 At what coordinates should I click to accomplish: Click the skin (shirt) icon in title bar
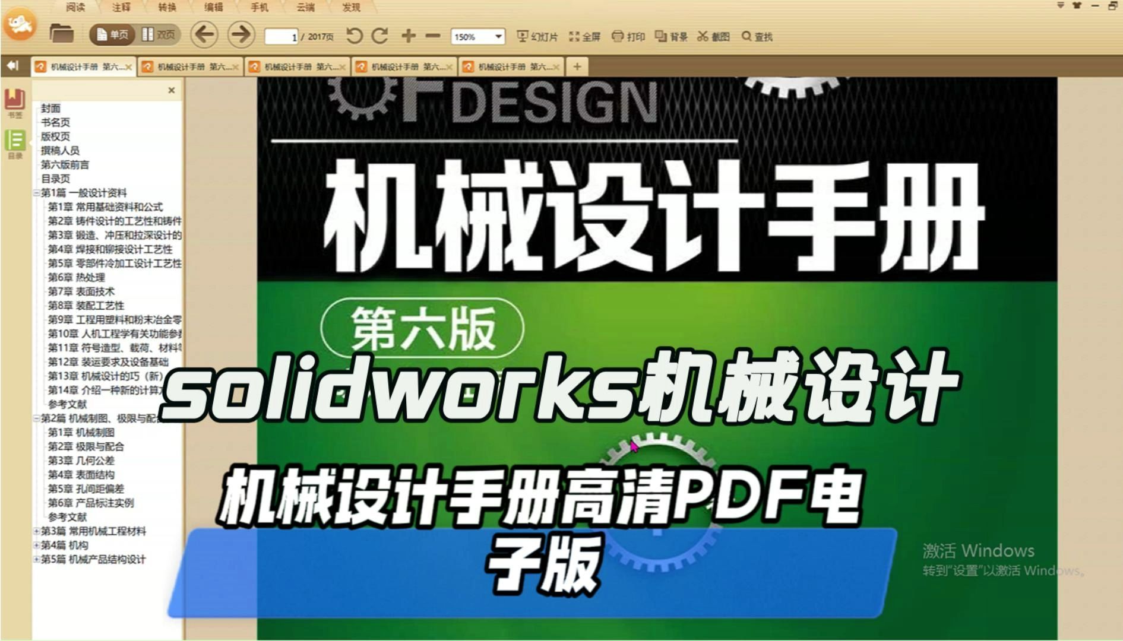pos(1077,5)
